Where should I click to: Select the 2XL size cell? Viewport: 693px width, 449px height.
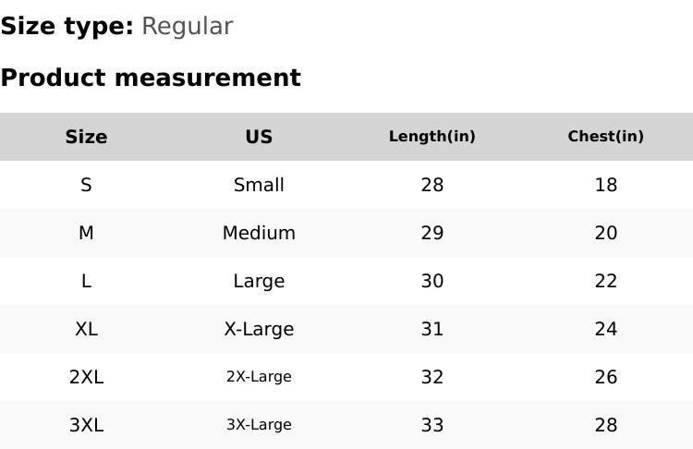(86, 377)
